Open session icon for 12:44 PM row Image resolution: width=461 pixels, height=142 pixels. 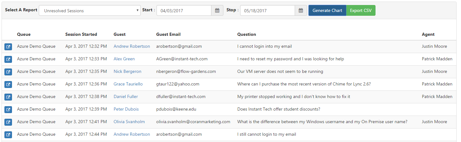pyautogui.click(x=8, y=134)
